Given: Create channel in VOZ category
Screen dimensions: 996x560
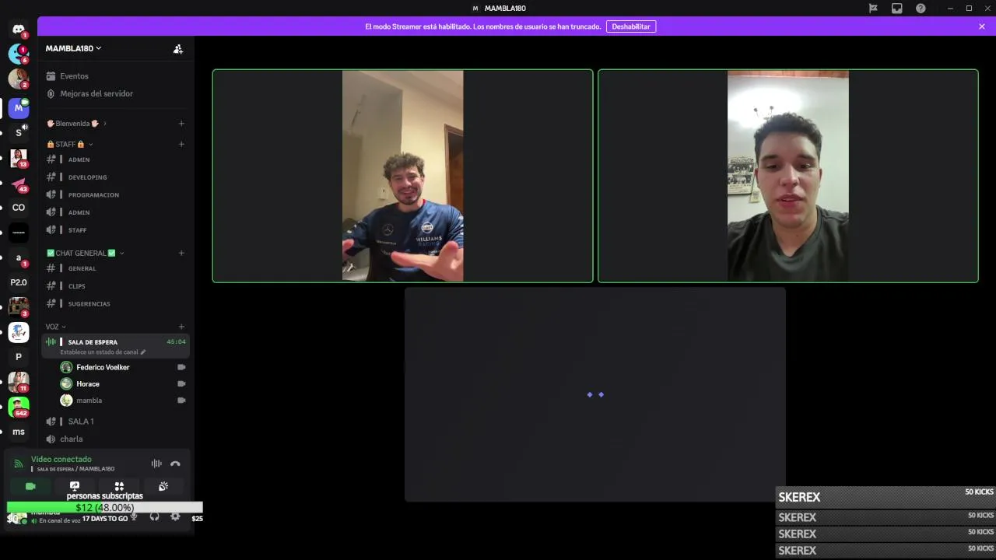Looking at the screenshot, I should (181, 327).
